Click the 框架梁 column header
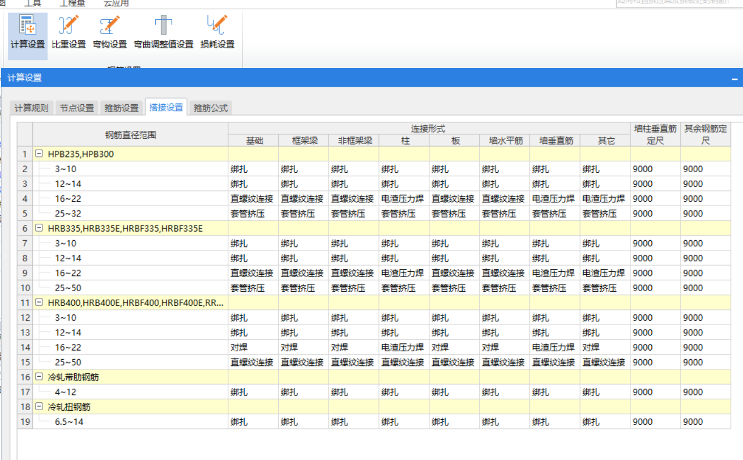This screenshot has width=743, height=460. click(304, 140)
